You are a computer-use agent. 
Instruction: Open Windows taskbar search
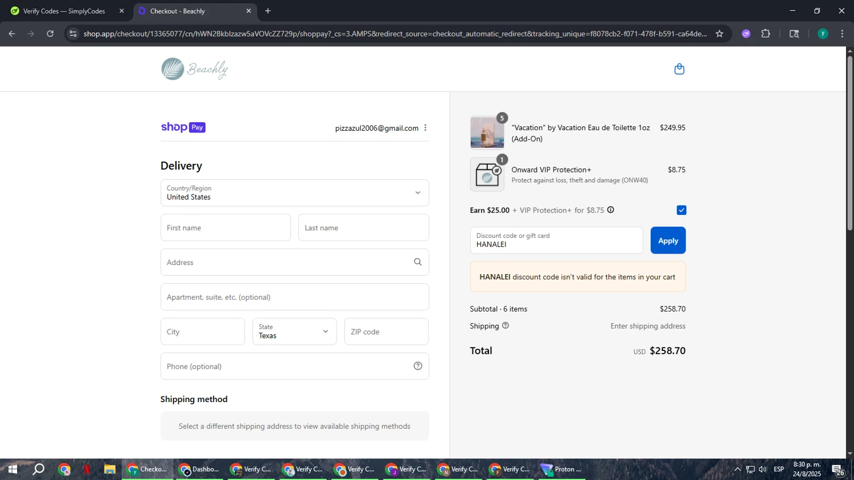[38, 470]
